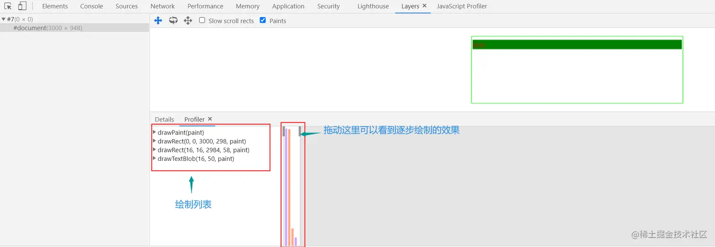
Task: Switch to the Details tab
Action: click(165, 119)
